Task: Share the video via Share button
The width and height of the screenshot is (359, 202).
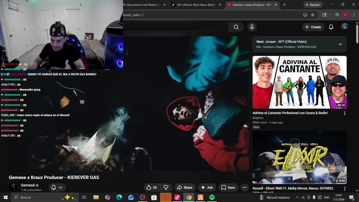Action: tap(185, 187)
